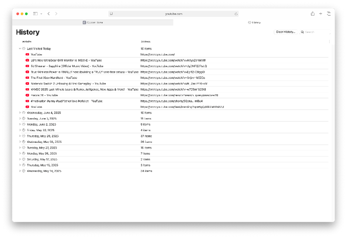Click the Clear History... button

285,32
